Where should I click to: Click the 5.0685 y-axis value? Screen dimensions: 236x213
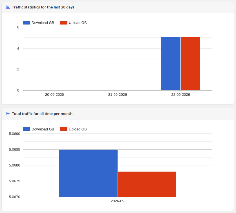coord(14,150)
